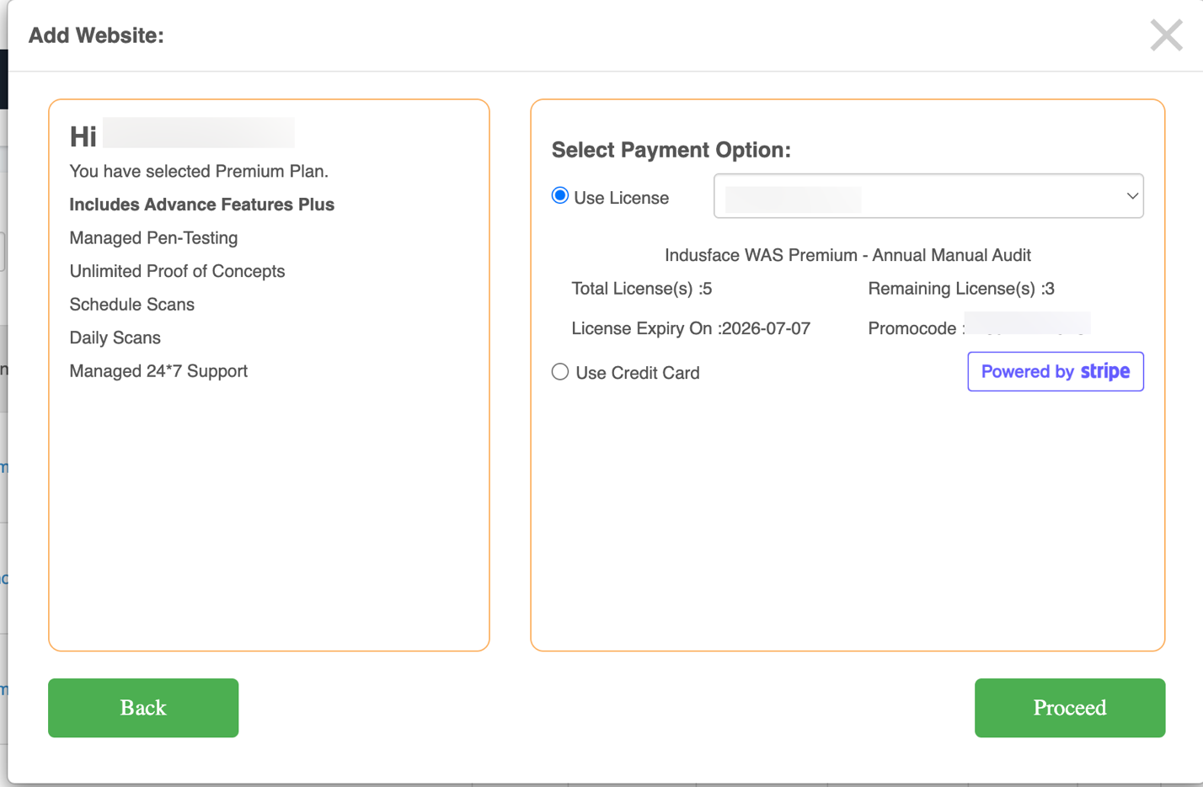This screenshot has width=1203, height=787.
Task: Click the blurred username after Hi
Action: point(199,134)
